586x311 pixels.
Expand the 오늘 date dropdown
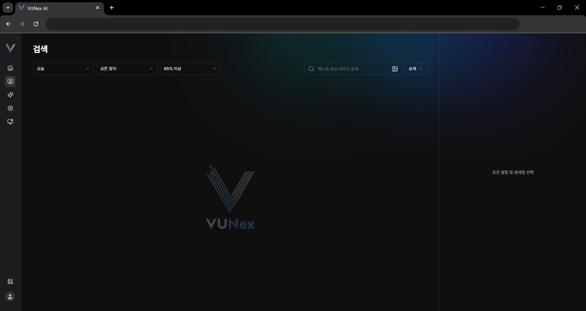63,69
